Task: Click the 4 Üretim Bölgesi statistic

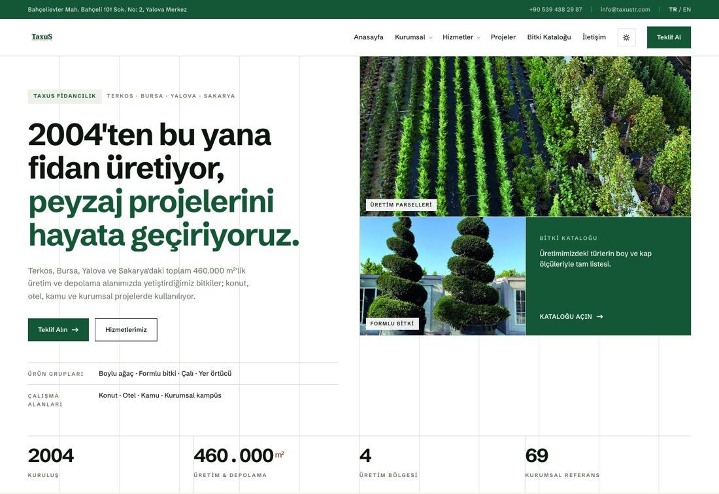Action: 388,461
